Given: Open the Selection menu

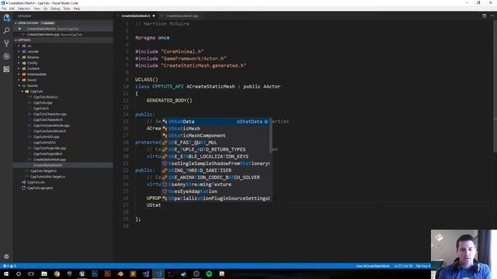Looking at the screenshot, I should pyautogui.click(x=24, y=9).
